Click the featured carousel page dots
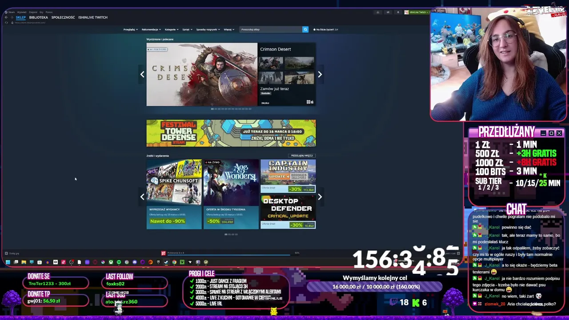569x320 pixels. click(x=231, y=109)
